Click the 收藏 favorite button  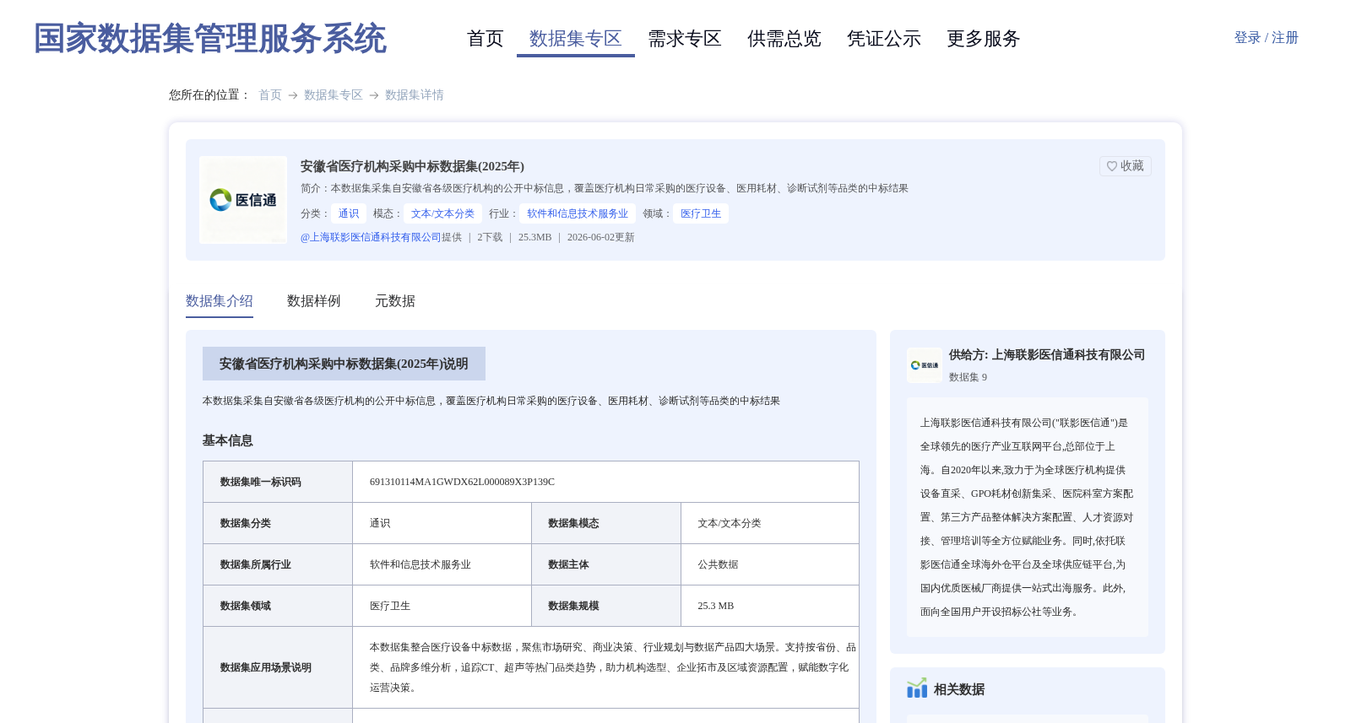(x=1126, y=166)
